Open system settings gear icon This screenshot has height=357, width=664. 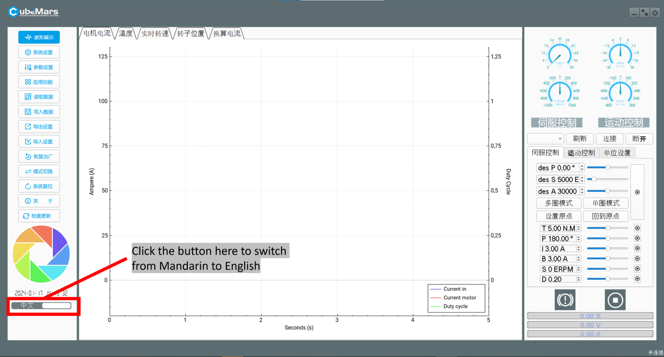pyautogui.click(x=28, y=52)
